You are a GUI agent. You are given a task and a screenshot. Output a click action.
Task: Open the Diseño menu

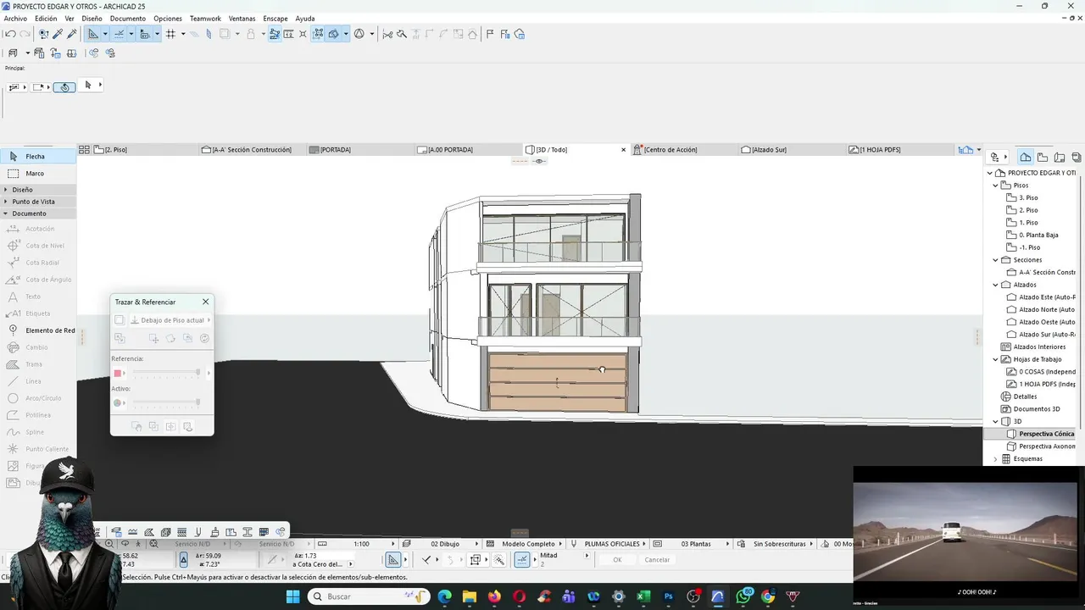coord(92,19)
